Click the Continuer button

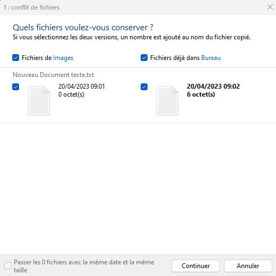195,266
